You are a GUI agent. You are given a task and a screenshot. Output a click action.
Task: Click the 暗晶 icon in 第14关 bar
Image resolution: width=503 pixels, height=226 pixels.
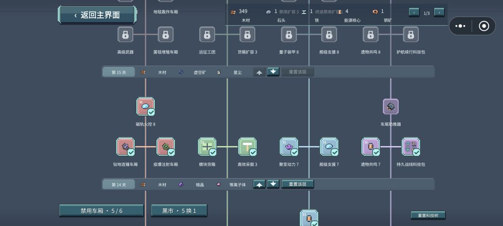point(181,185)
